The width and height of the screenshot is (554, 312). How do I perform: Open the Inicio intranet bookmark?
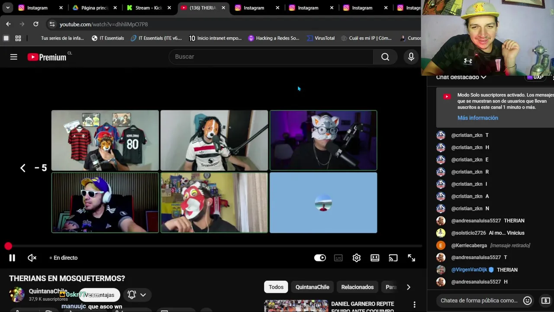[215, 38]
